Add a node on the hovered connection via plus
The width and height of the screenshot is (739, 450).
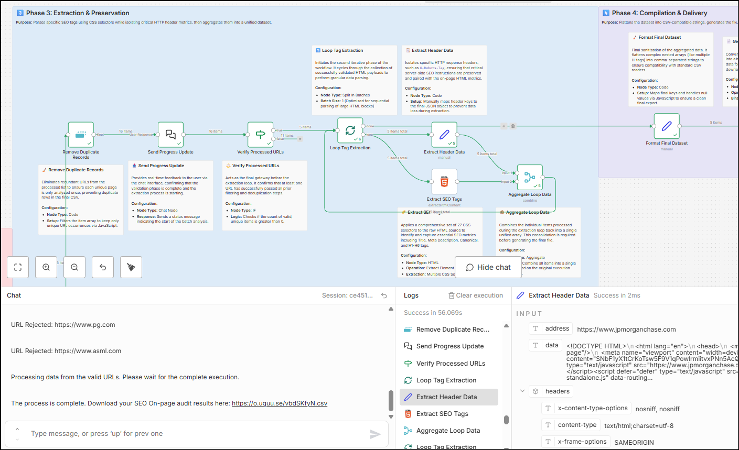coord(504,126)
